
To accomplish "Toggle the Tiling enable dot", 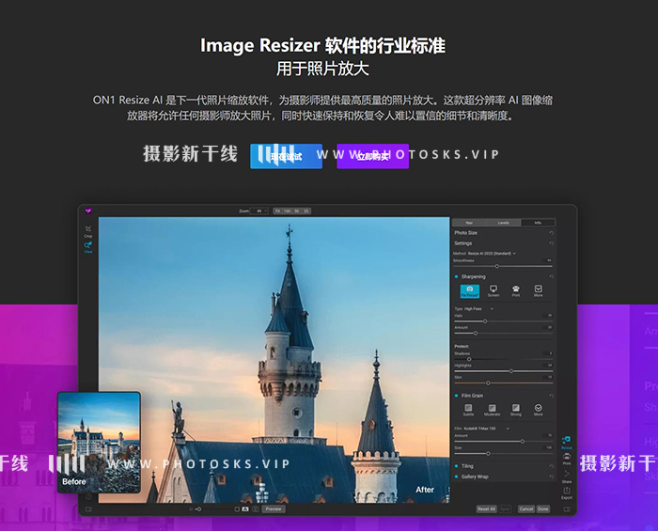I will [456, 466].
